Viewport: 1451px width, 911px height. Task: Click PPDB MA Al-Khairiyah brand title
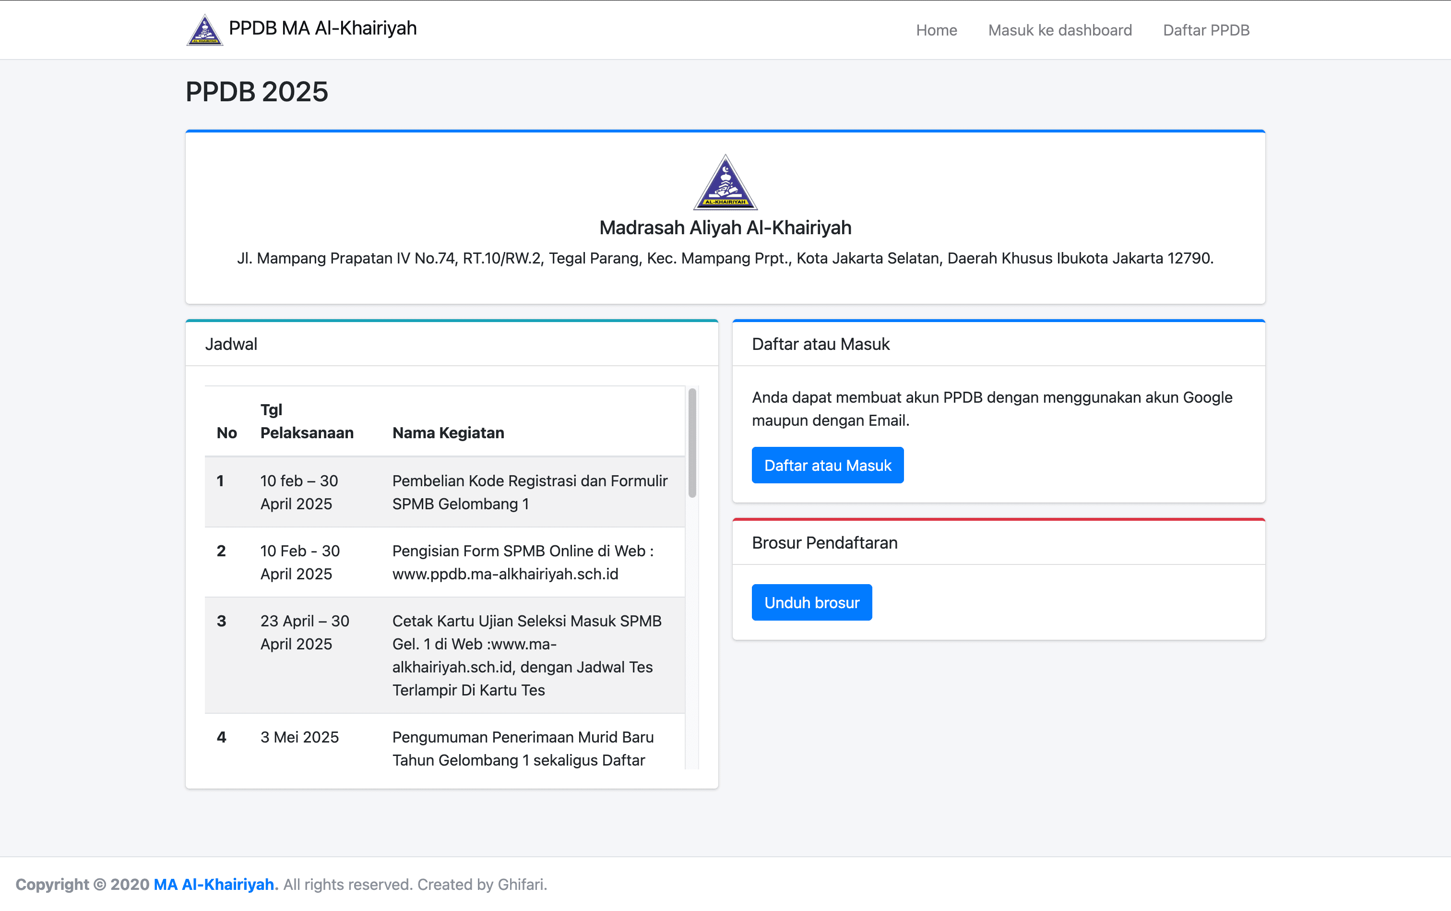[x=323, y=28]
